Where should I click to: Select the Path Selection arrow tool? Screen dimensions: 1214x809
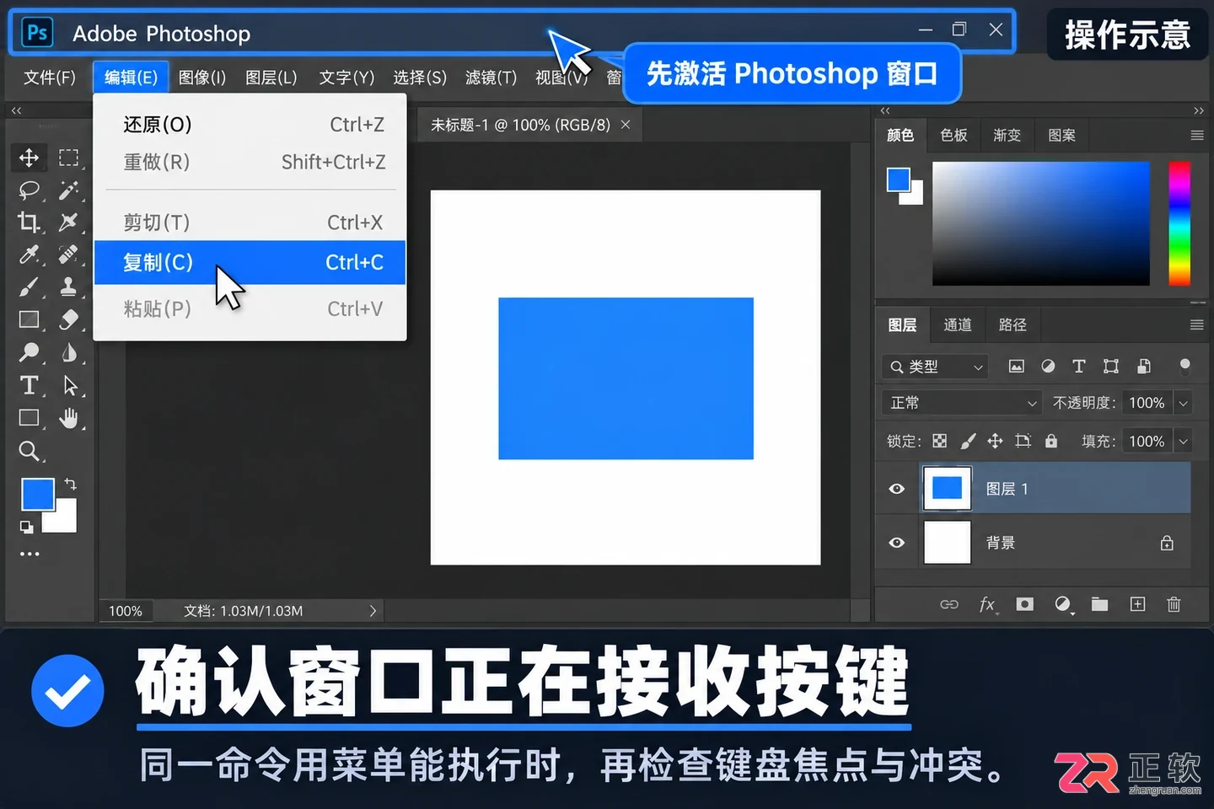pos(70,385)
